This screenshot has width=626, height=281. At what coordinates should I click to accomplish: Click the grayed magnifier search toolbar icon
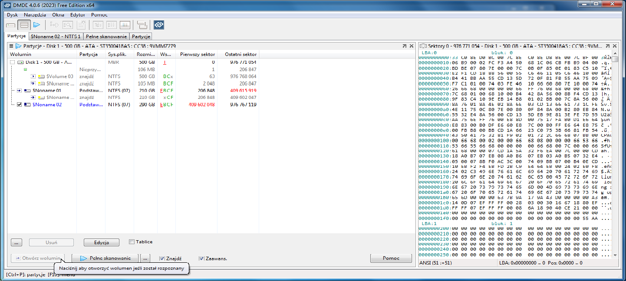click(x=68, y=25)
